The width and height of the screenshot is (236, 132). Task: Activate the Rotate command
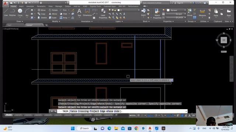coord(53,10)
